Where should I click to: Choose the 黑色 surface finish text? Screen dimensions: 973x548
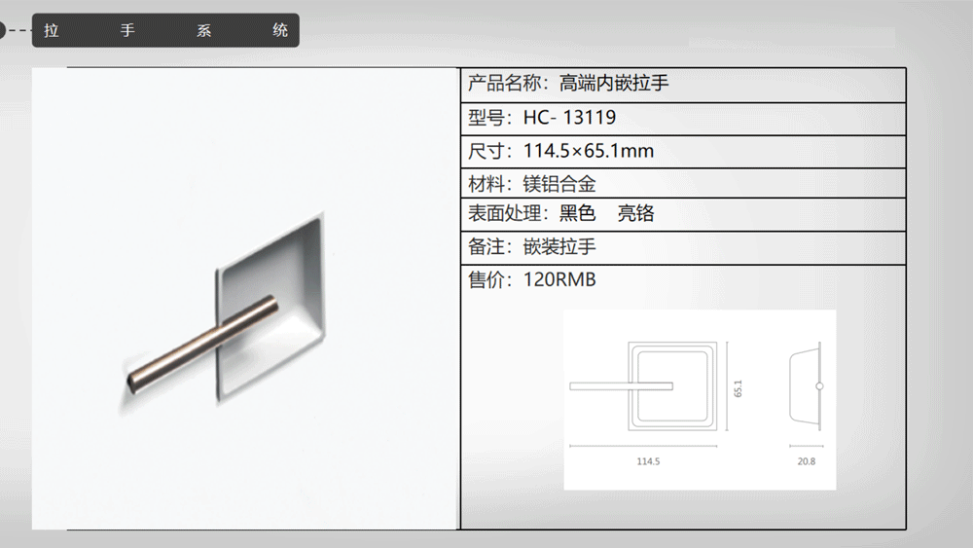pos(577,214)
